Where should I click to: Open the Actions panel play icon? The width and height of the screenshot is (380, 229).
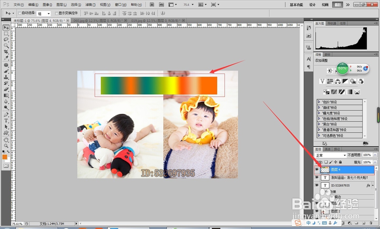[309, 36]
